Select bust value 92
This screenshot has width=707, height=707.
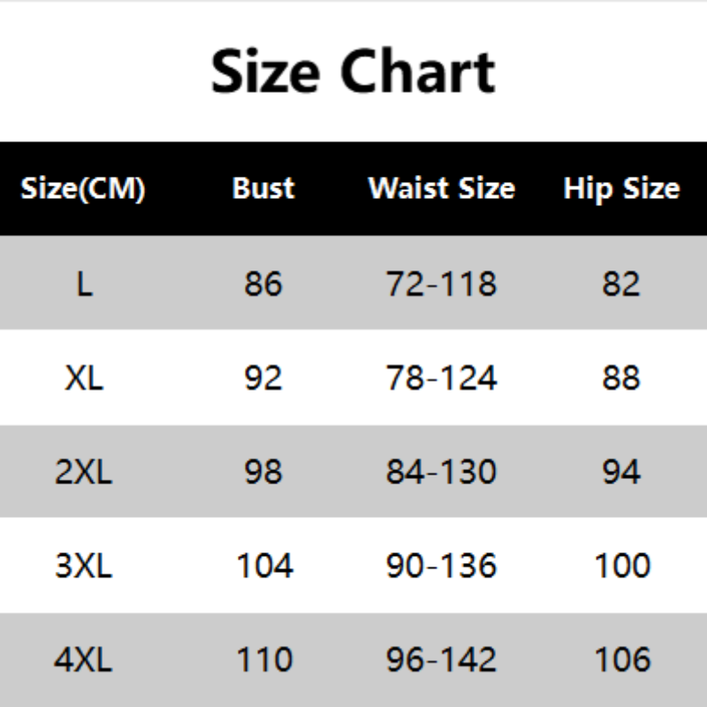pyautogui.click(x=263, y=378)
